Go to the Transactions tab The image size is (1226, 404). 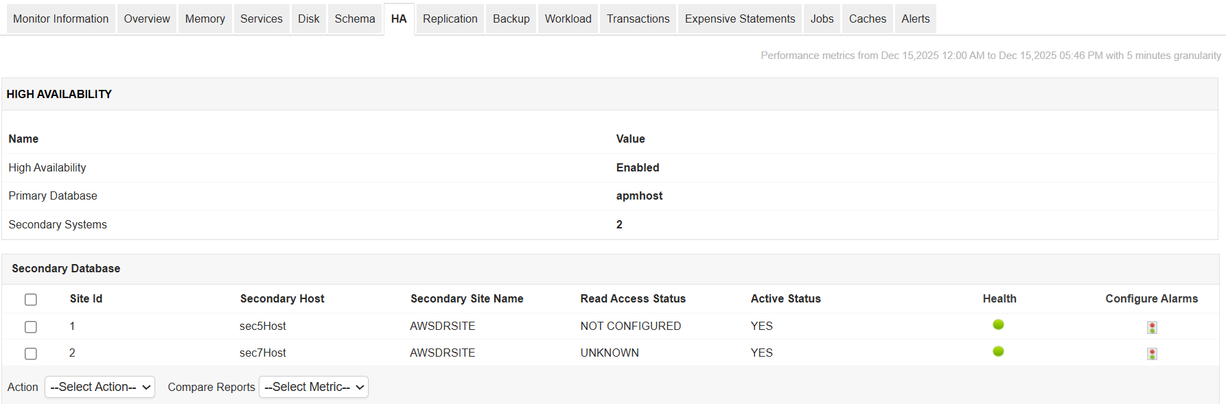[x=638, y=19]
